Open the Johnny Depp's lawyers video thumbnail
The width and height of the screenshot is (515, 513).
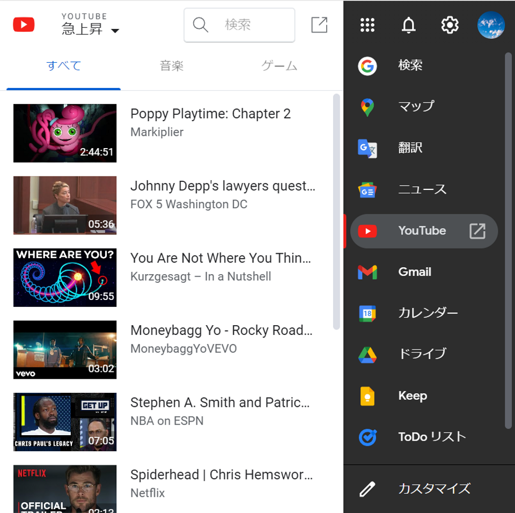[65, 206]
